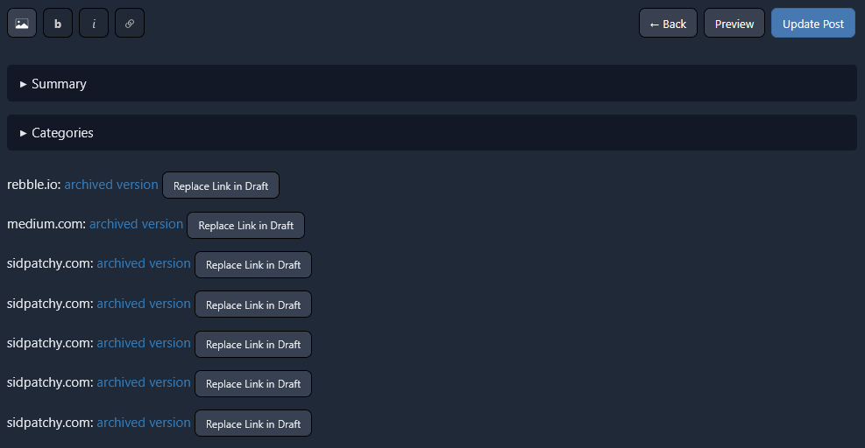
Task: Open rebble.io archived version link
Action: (111, 185)
